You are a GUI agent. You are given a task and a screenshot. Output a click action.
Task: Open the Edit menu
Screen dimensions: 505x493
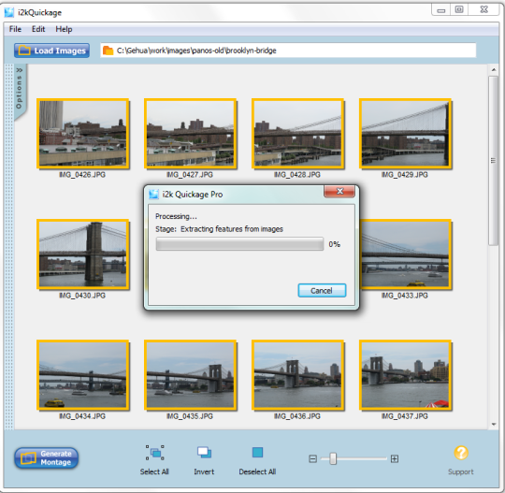click(x=38, y=29)
